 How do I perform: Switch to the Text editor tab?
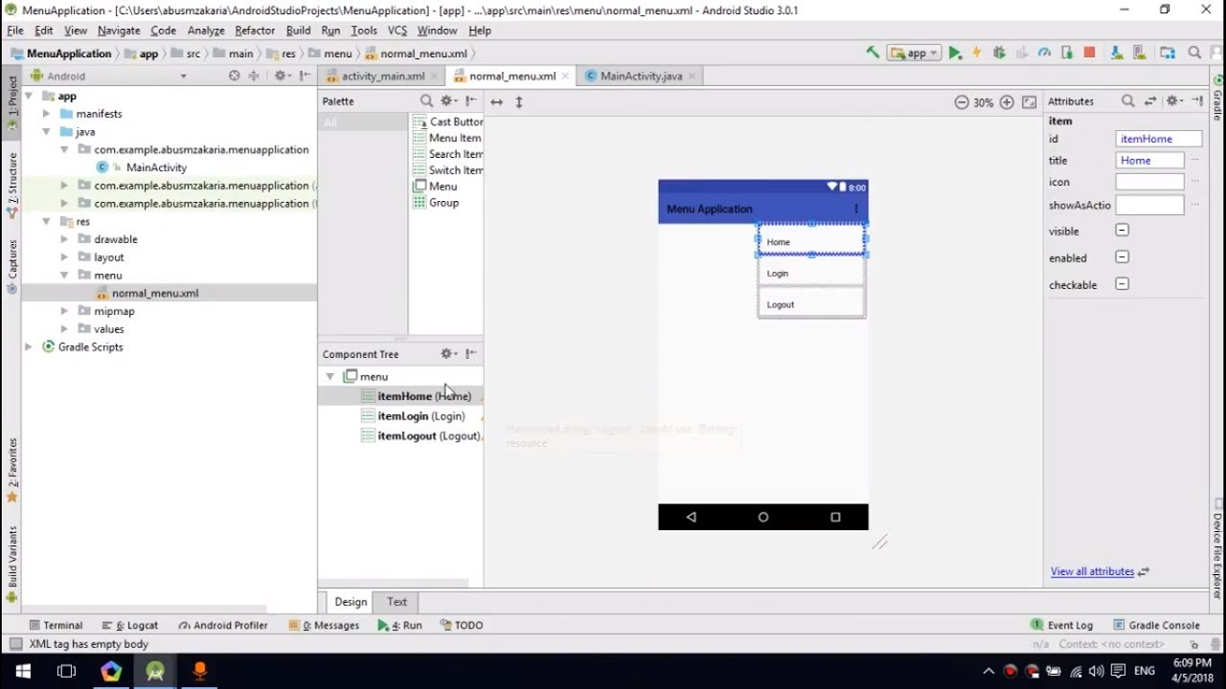click(397, 602)
